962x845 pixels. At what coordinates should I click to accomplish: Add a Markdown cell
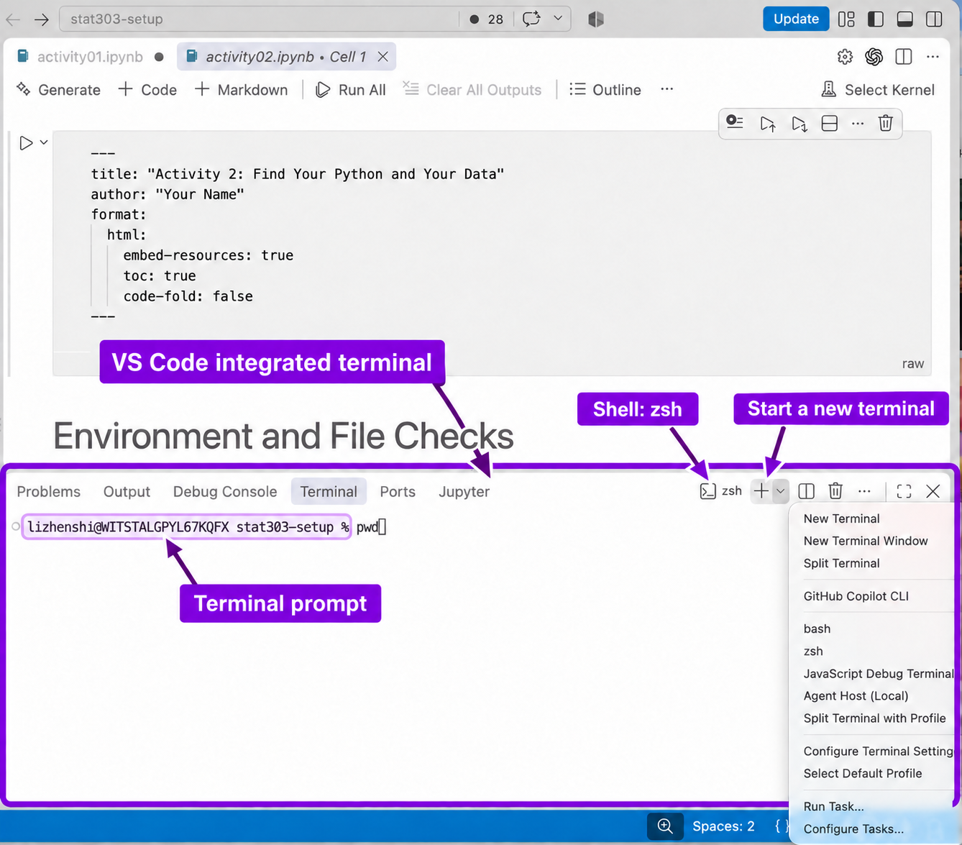click(242, 89)
